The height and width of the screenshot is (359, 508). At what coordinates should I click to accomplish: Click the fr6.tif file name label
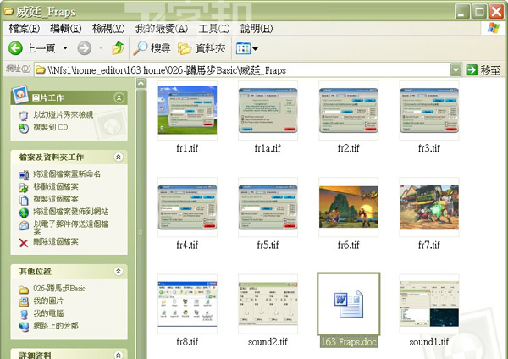tap(349, 245)
